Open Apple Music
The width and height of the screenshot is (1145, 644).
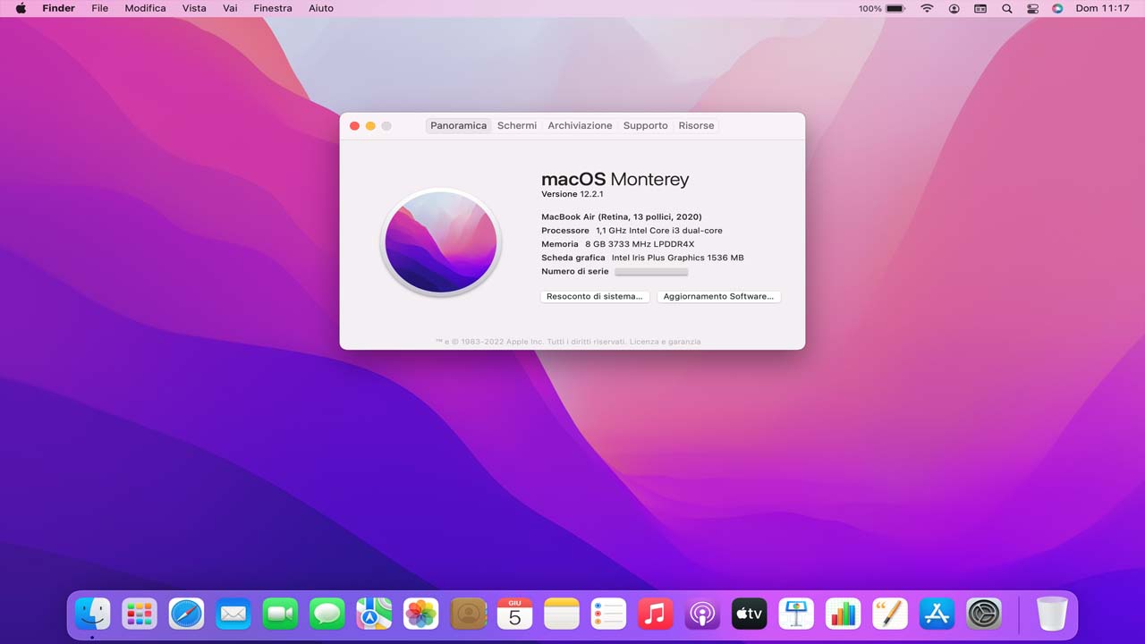click(655, 614)
